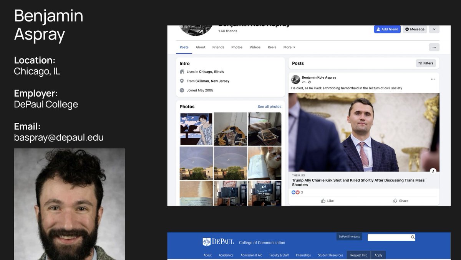Click the Apply button on DePaul site
This screenshot has width=461, height=260.
(378, 255)
